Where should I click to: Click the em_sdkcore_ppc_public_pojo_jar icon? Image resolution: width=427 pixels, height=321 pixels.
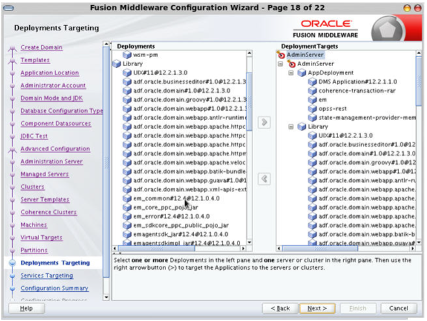[x=127, y=225]
